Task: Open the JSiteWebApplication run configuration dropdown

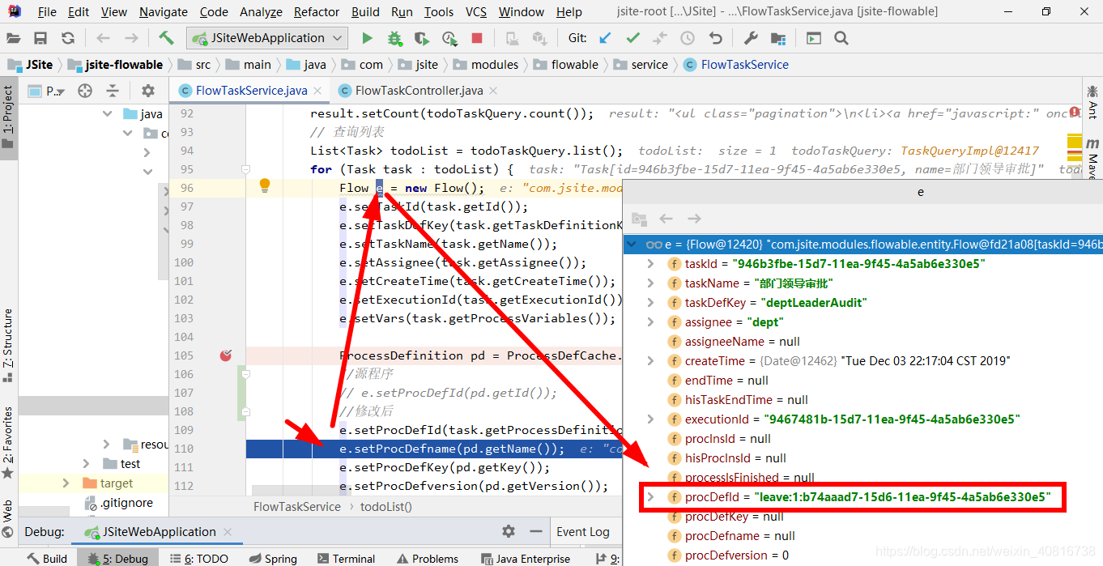Action: click(x=267, y=38)
